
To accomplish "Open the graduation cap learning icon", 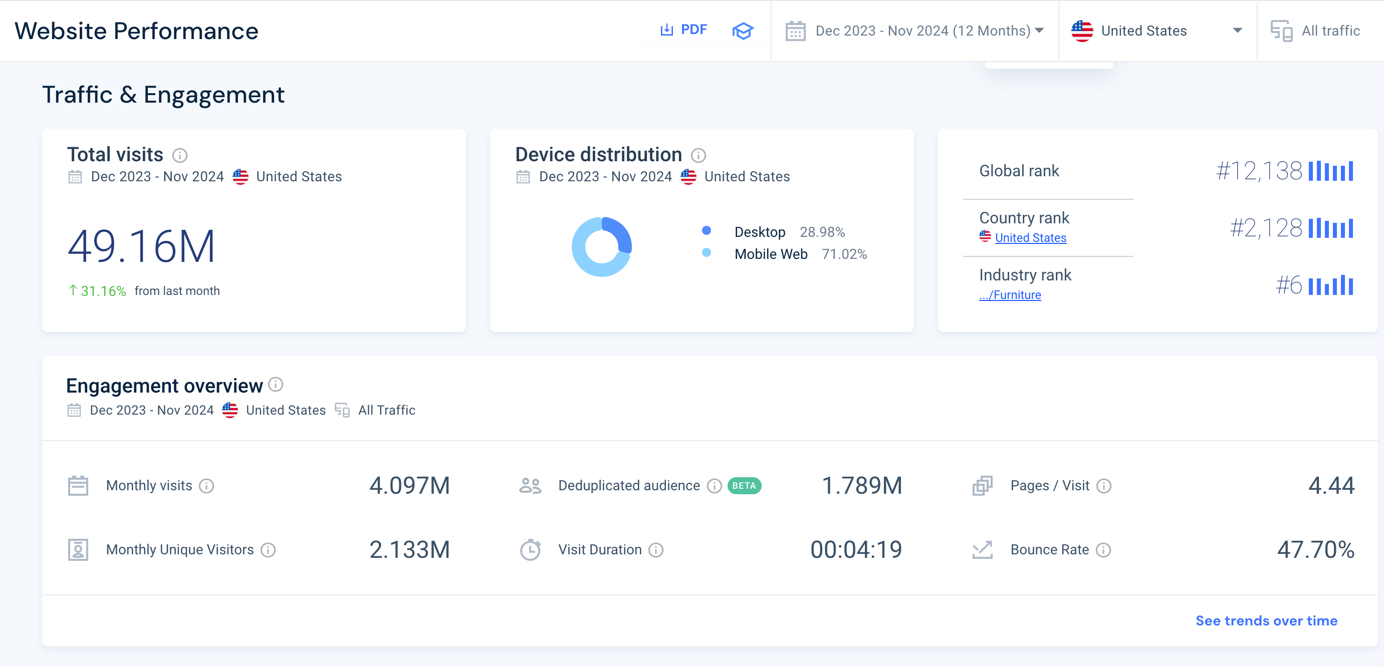I will click(x=743, y=31).
